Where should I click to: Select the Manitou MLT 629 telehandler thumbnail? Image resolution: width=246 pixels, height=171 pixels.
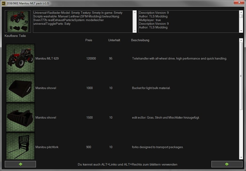pos(21,58)
